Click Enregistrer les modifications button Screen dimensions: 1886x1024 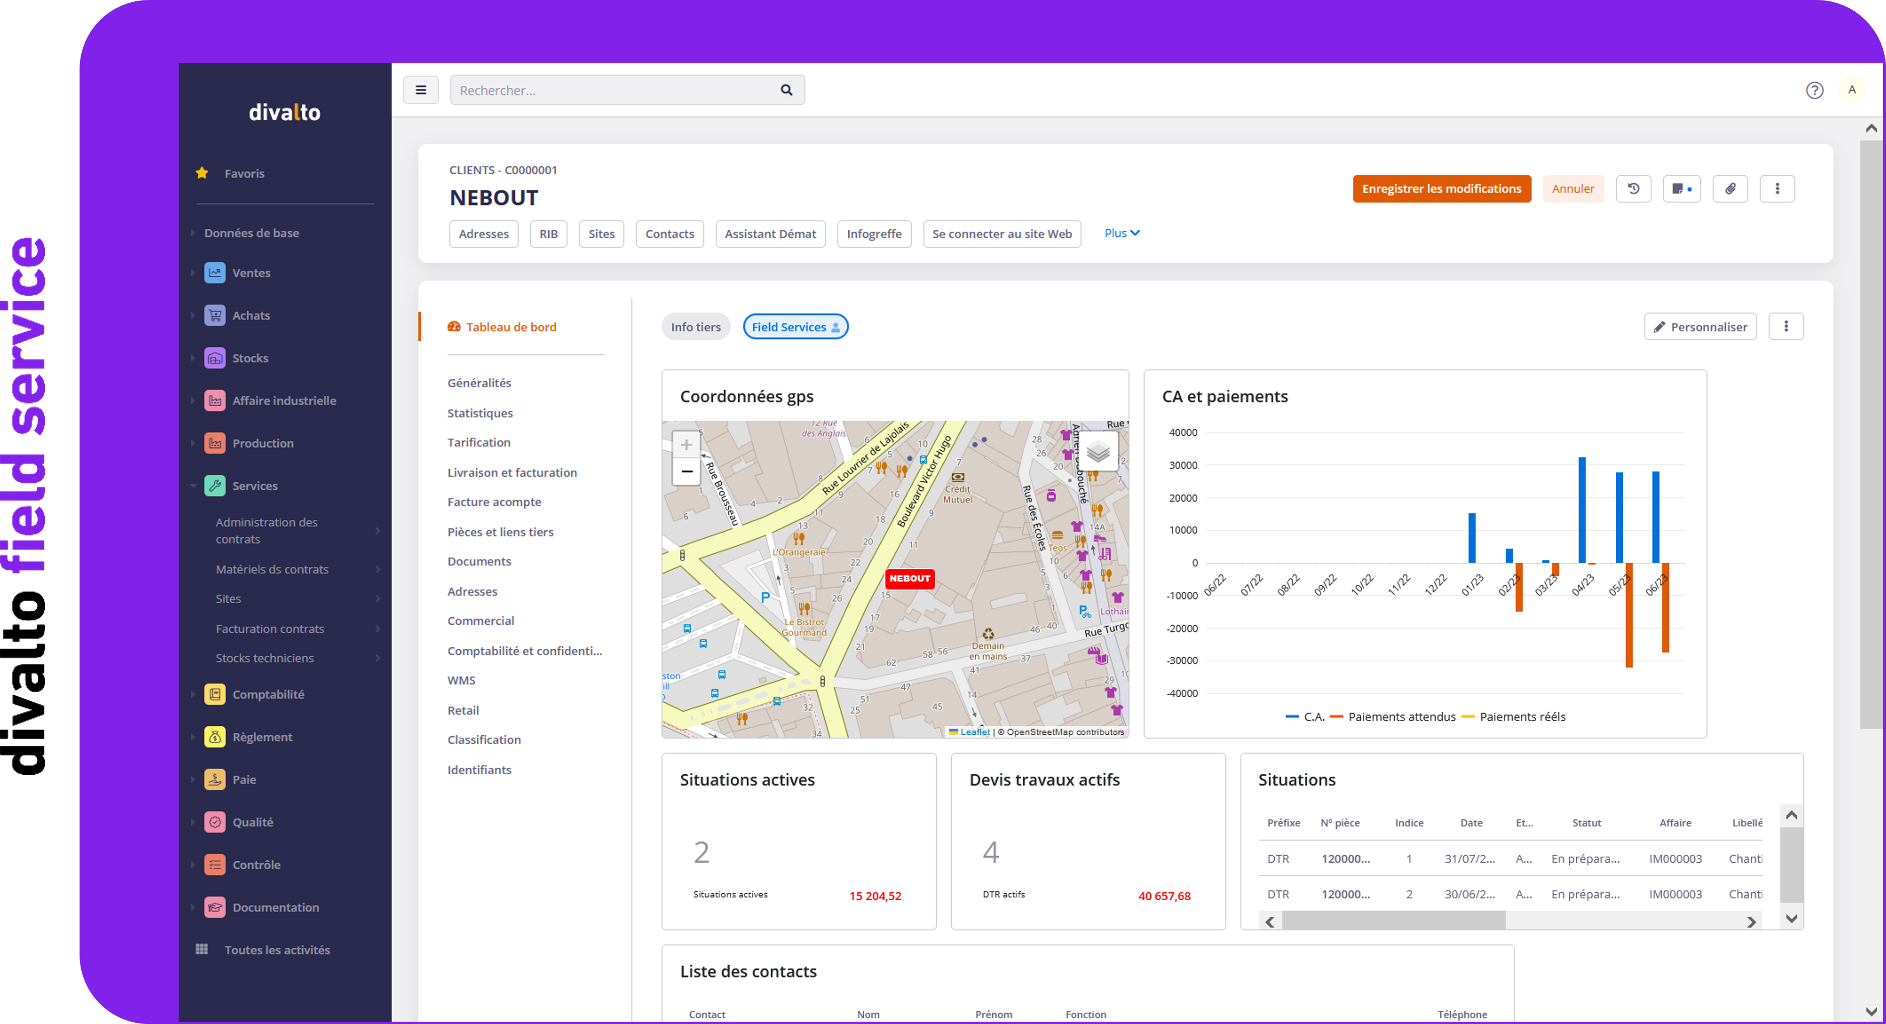pyautogui.click(x=1441, y=189)
